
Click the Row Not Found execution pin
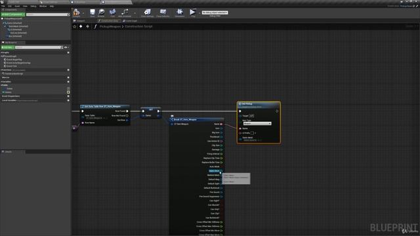127,115
